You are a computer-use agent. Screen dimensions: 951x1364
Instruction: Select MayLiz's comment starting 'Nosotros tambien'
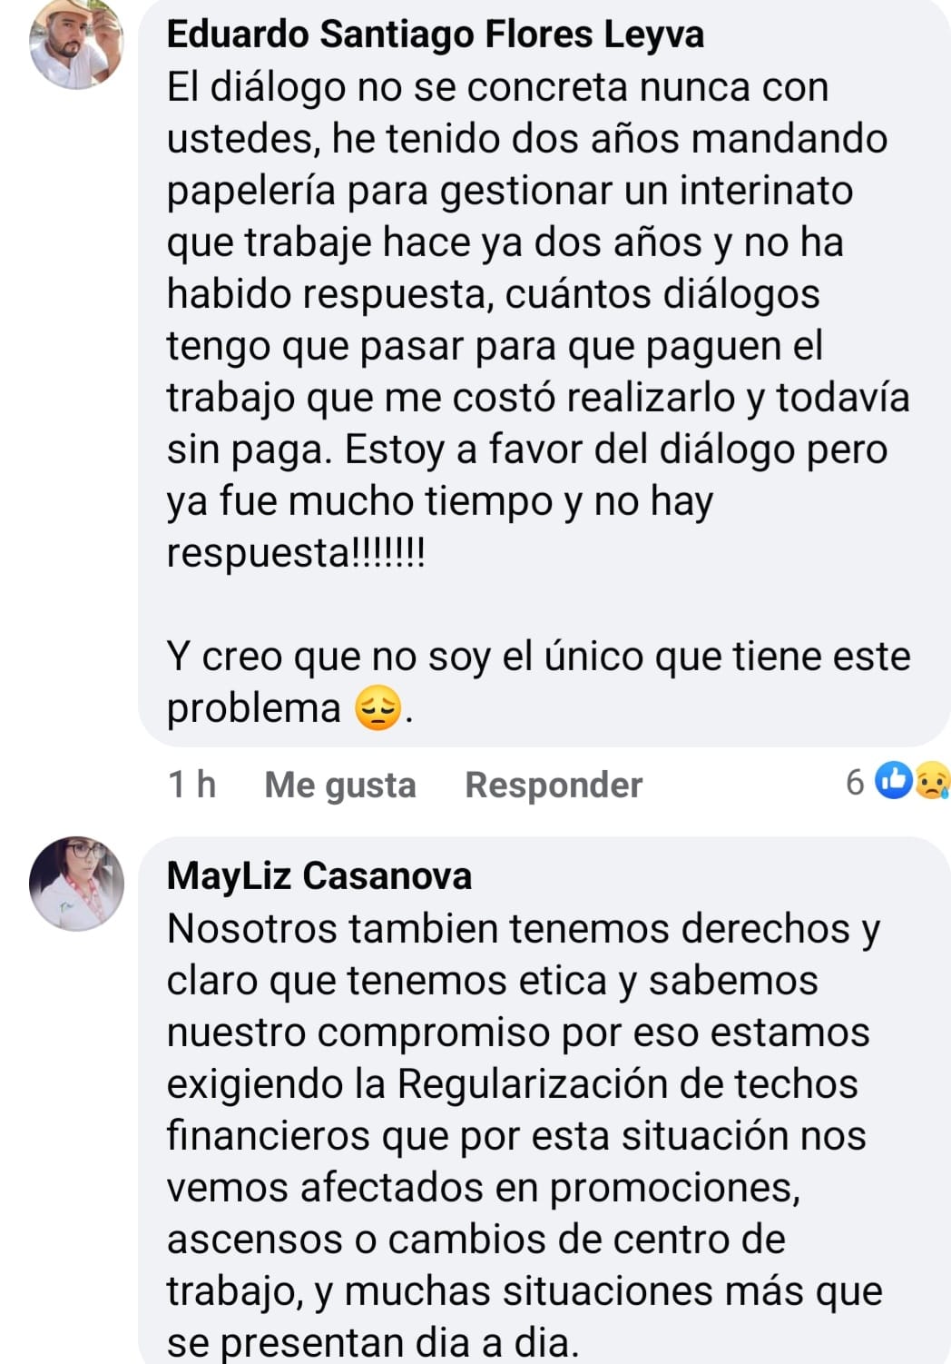tap(544, 1101)
